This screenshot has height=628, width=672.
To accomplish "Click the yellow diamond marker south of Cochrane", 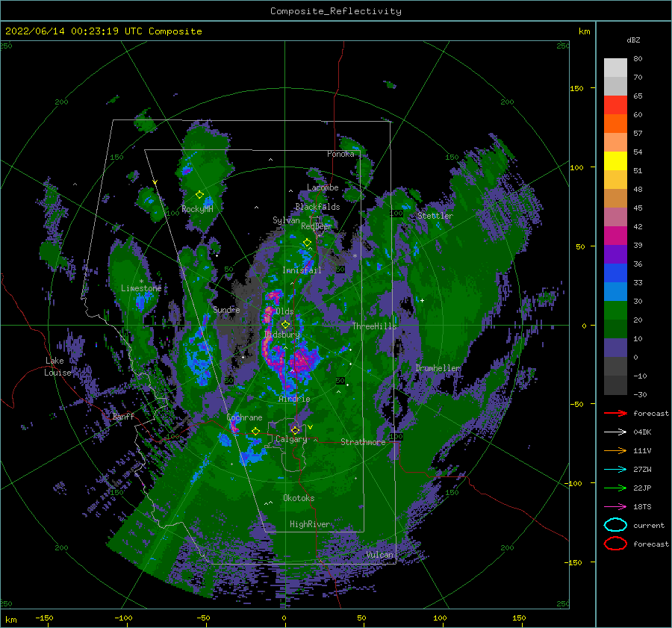I will (x=255, y=431).
